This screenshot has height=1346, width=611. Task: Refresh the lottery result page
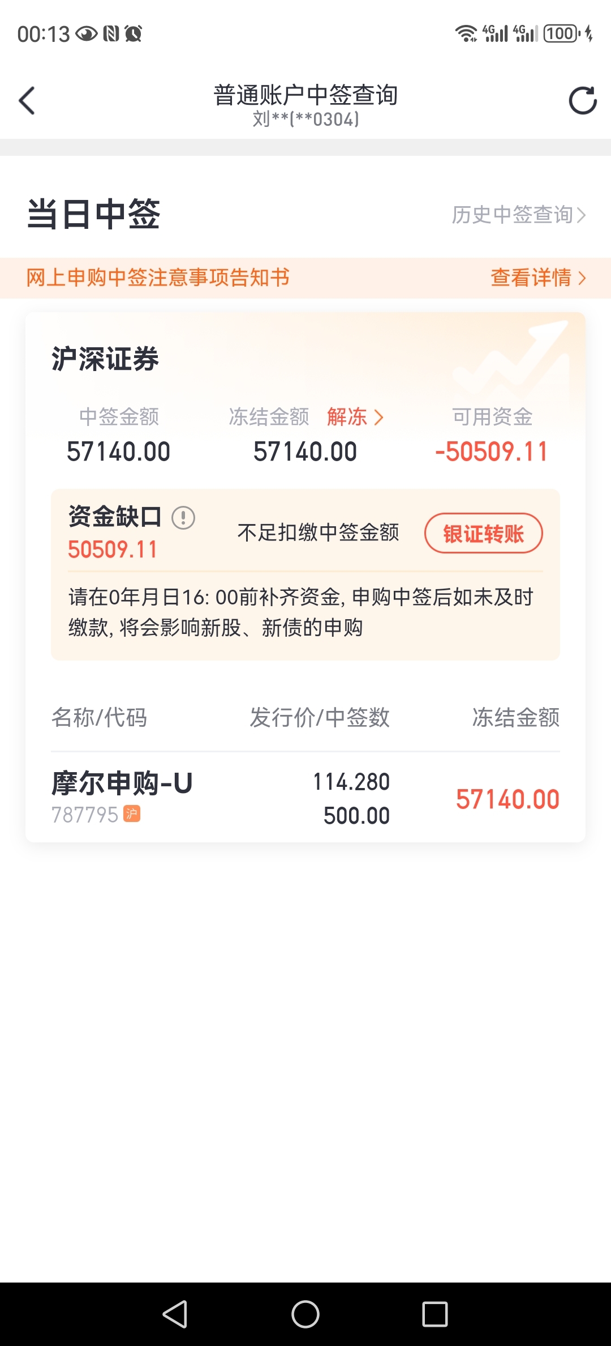[x=583, y=101]
